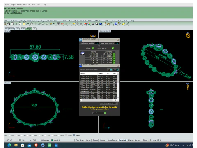This screenshot has height=148, width=197.
Task: Click the padlock icon
Action: tap(81, 24)
